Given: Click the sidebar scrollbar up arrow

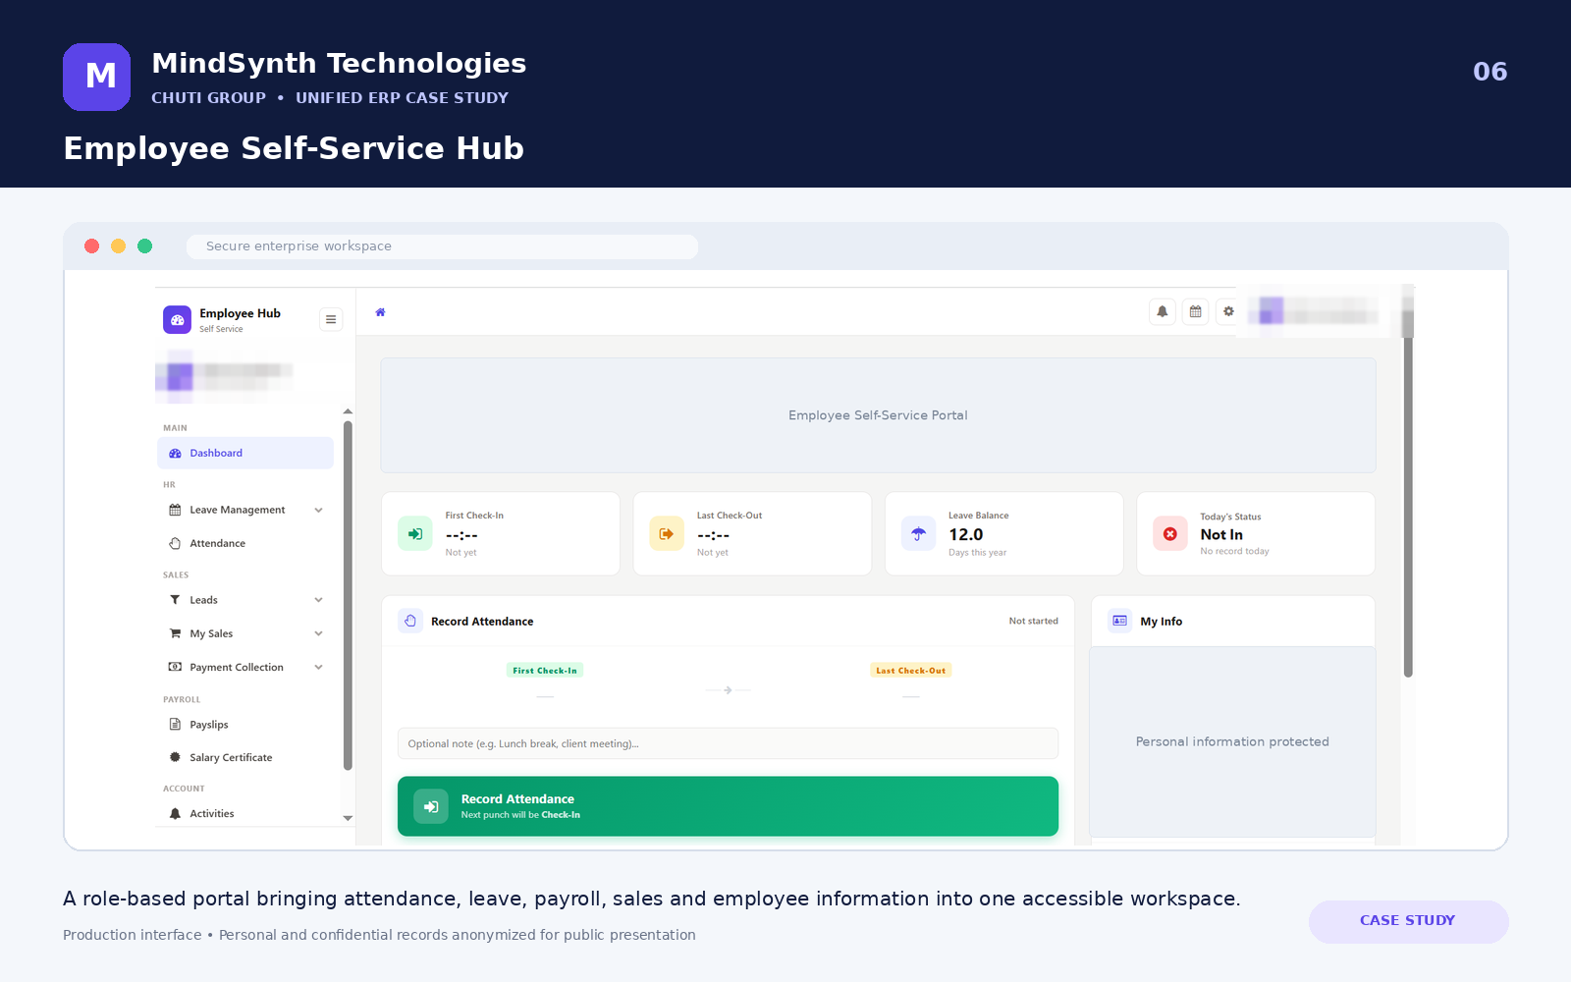Looking at the screenshot, I should [x=348, y=411].
